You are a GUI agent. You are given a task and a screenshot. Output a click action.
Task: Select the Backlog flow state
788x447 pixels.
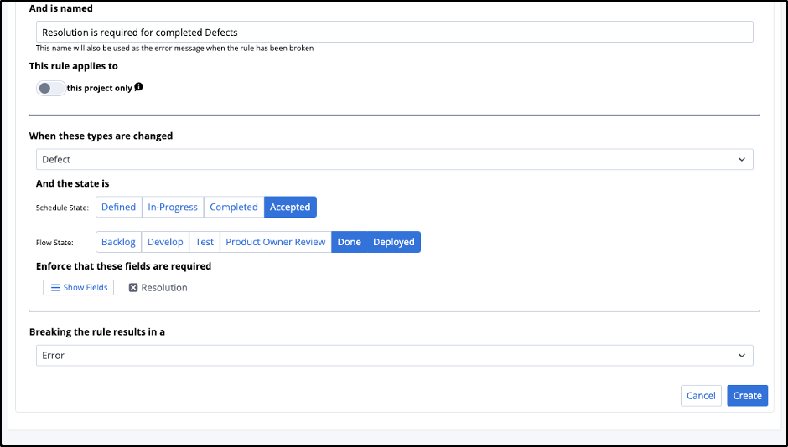118,242
